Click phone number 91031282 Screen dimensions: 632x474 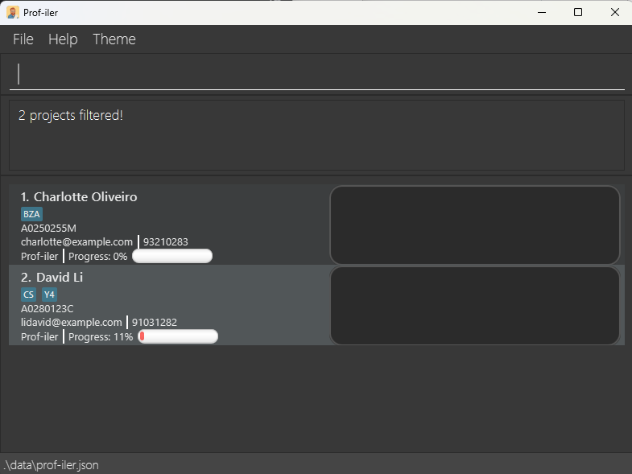pyautogui.click(x=155, y=323)
